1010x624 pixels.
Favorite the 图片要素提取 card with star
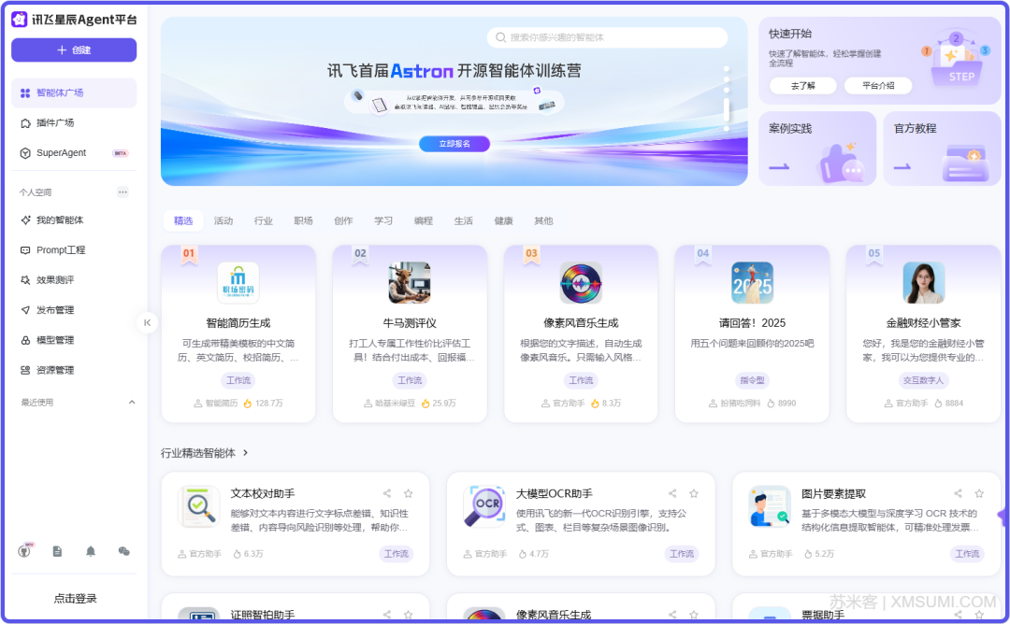click(979, 493)
